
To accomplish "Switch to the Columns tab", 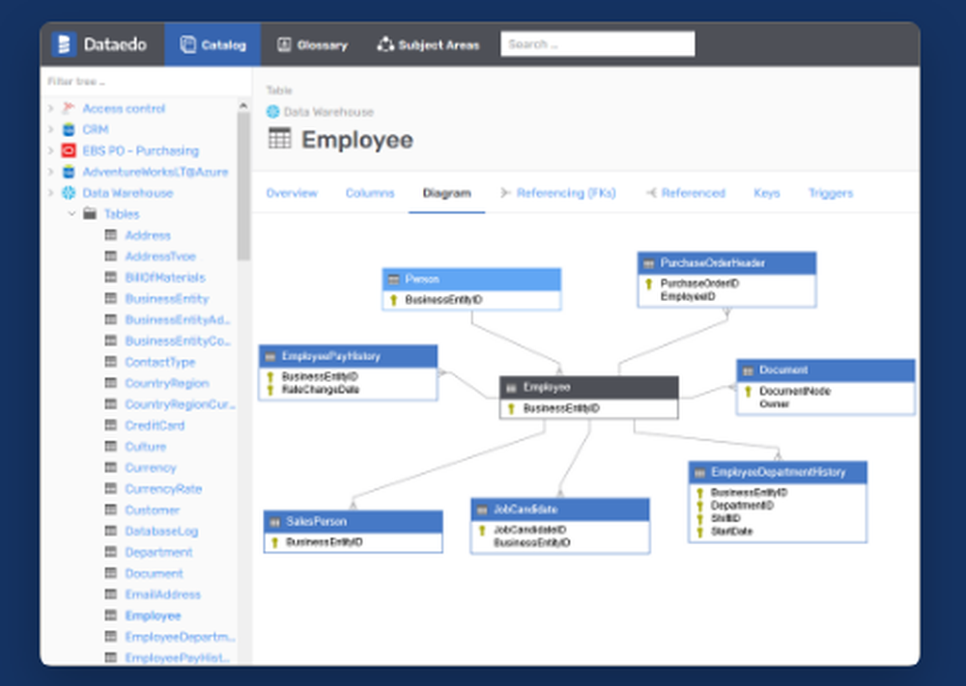I will pos(370,193).
